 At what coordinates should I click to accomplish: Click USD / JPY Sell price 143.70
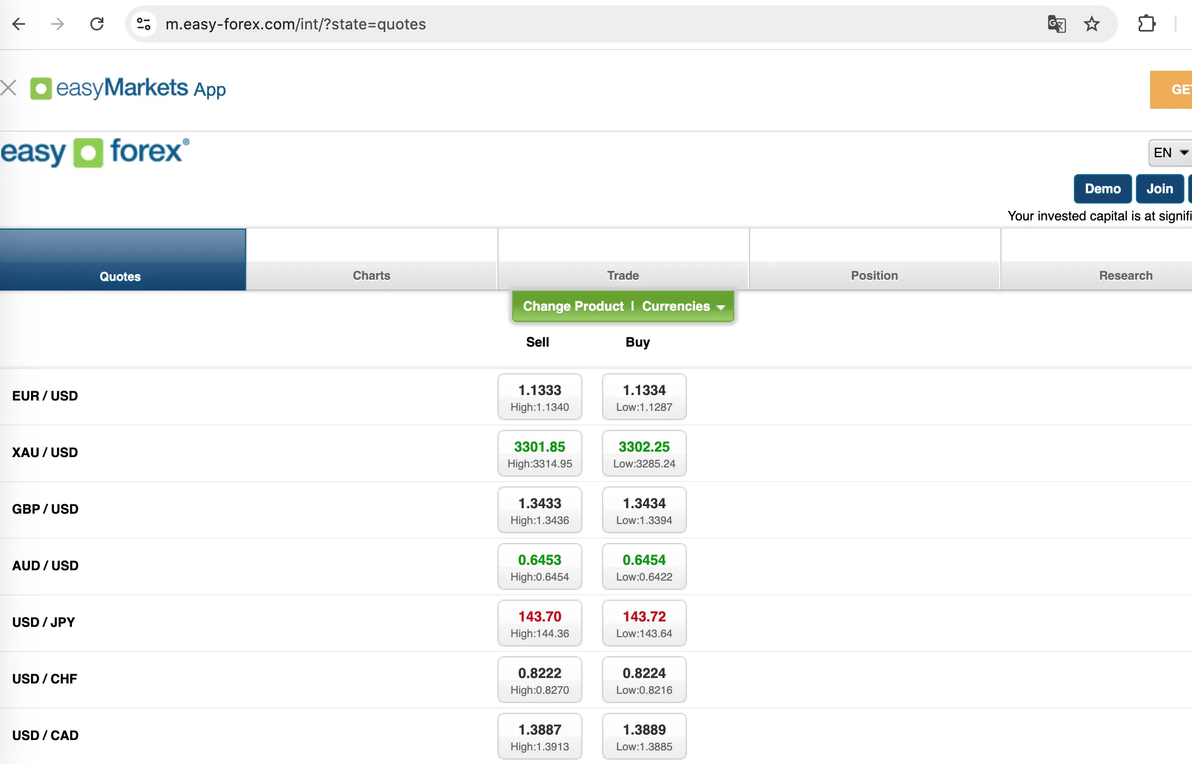tap(540, 623)
